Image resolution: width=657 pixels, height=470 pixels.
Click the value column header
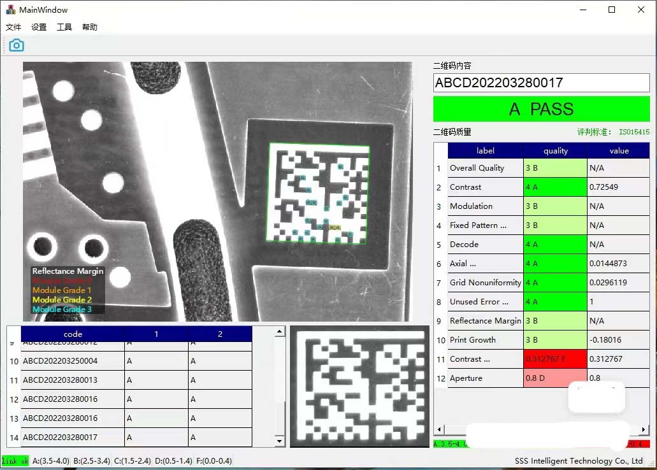tap(619, 151)
